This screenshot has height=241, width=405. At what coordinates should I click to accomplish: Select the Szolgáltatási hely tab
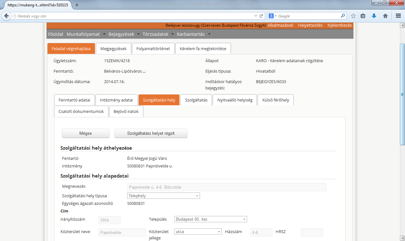(159, 100)
